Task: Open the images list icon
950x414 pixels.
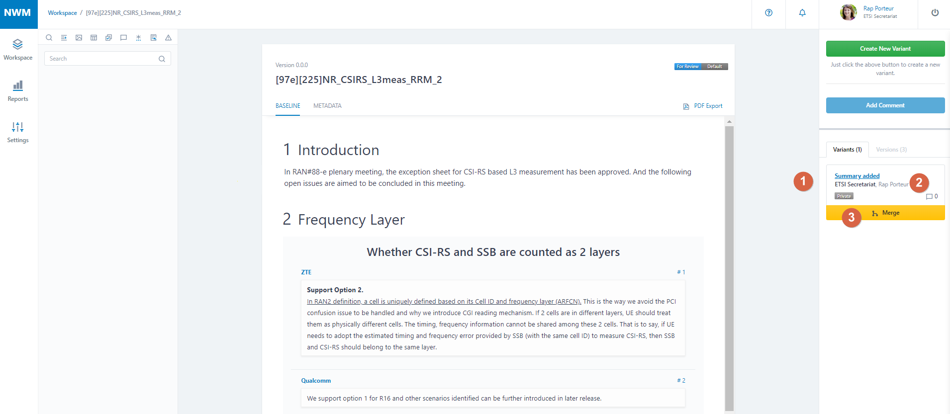Action: coord(79,38)
